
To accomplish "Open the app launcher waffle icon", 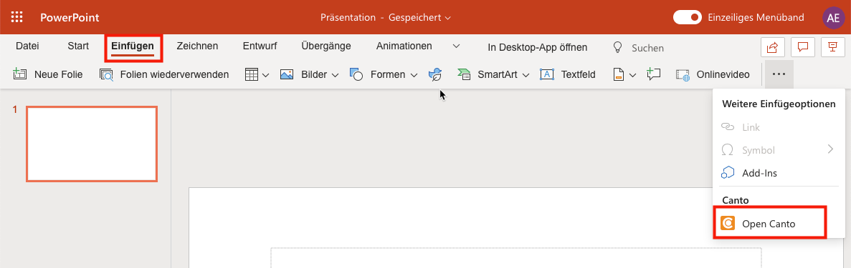I will point(16,17).
